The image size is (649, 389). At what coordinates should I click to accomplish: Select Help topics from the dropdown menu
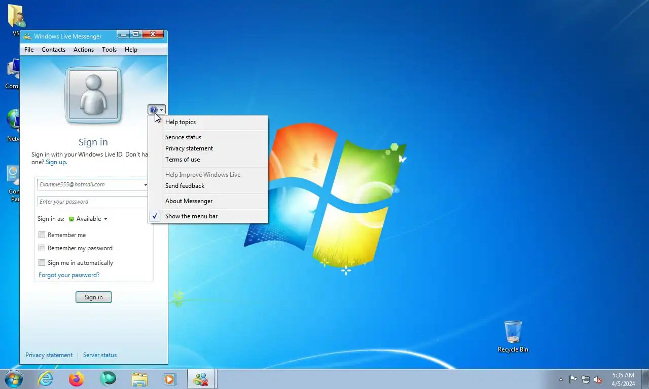[x=208, y=122]
